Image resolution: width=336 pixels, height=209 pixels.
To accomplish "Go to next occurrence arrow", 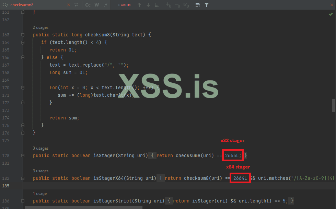I will (x=148, y=5).
